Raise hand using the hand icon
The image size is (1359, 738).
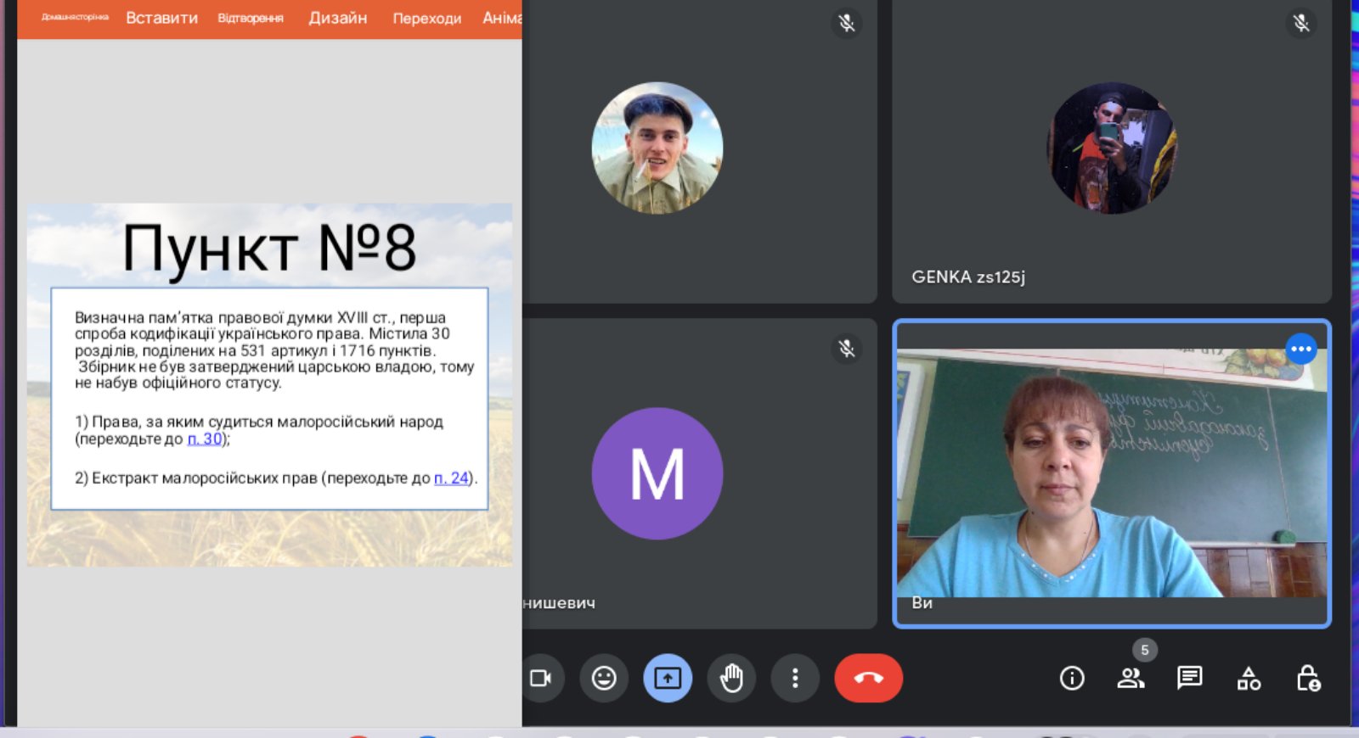click(731, 678)
